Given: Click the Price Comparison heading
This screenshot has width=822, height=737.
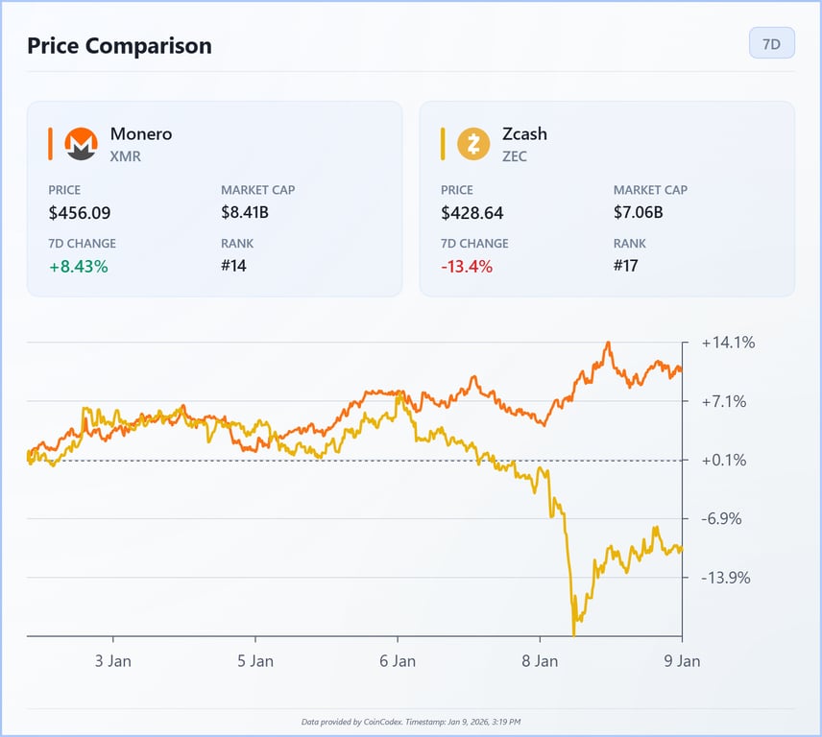Looking at the screenshot, I should pos(119,45).
